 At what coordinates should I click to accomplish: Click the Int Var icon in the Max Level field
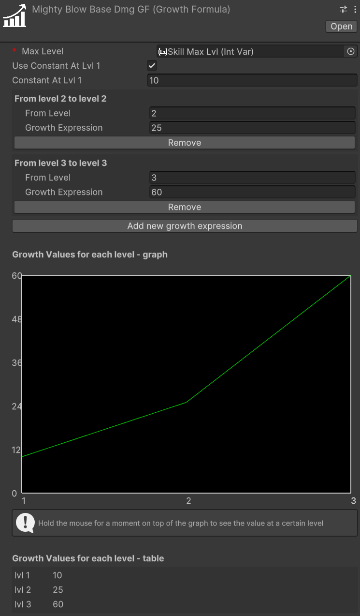pyautogui.click(x=163, y=52)
